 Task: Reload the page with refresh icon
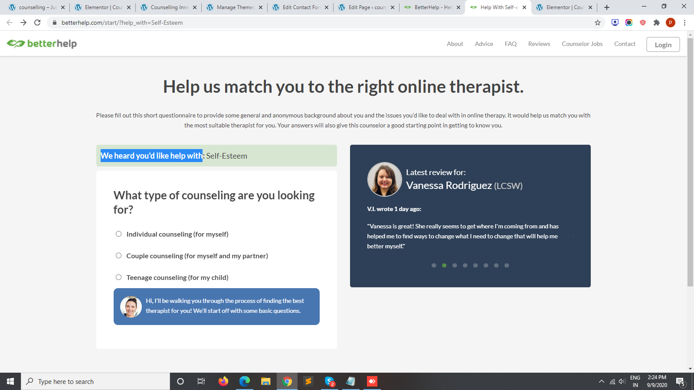37,23
